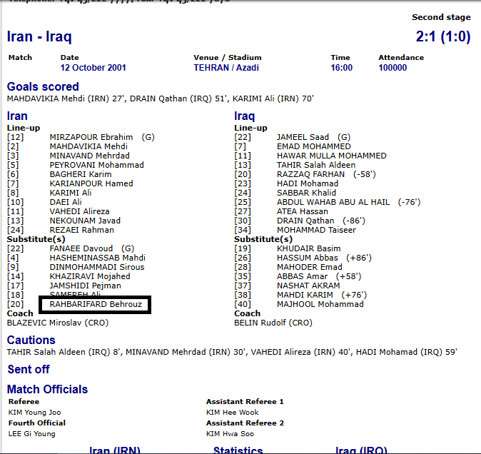Click substitute 'FANAEE Davoud'
Image resolution: width=481 pixels, height=454 pixels.
pos(81,248)
